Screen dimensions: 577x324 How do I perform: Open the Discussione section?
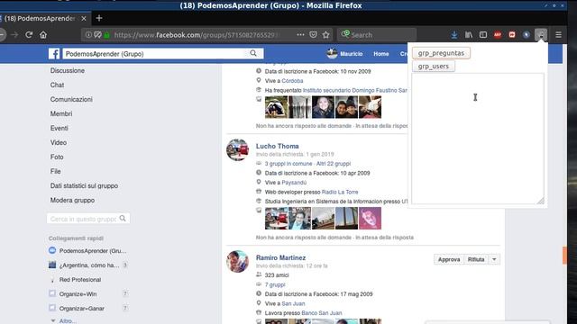point(68,70)
